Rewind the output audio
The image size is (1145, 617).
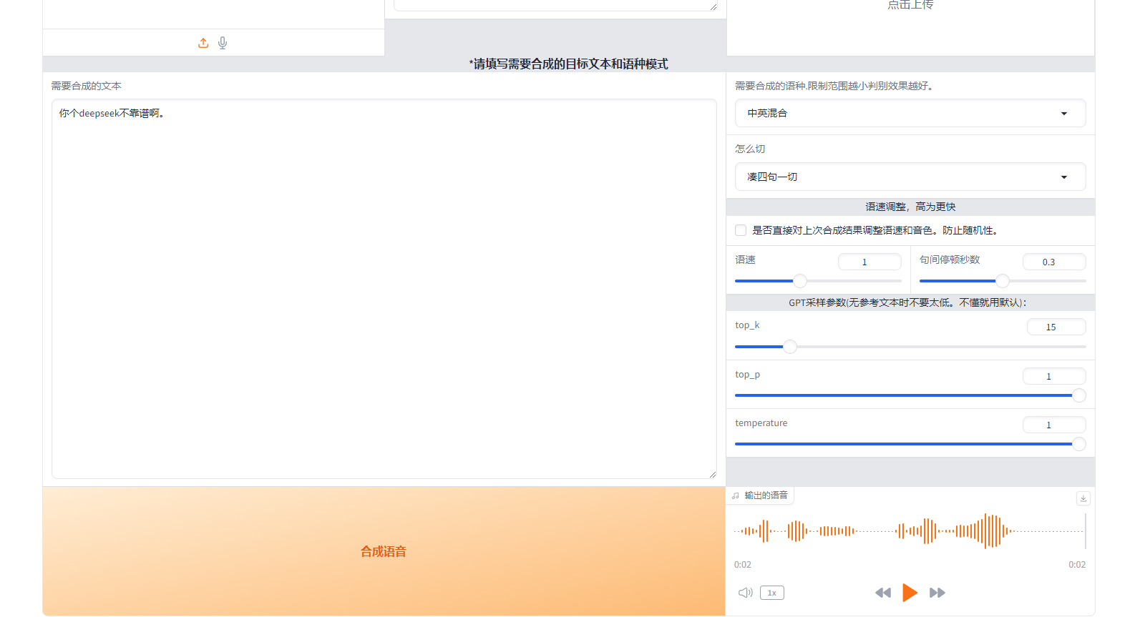pos(883,593)
